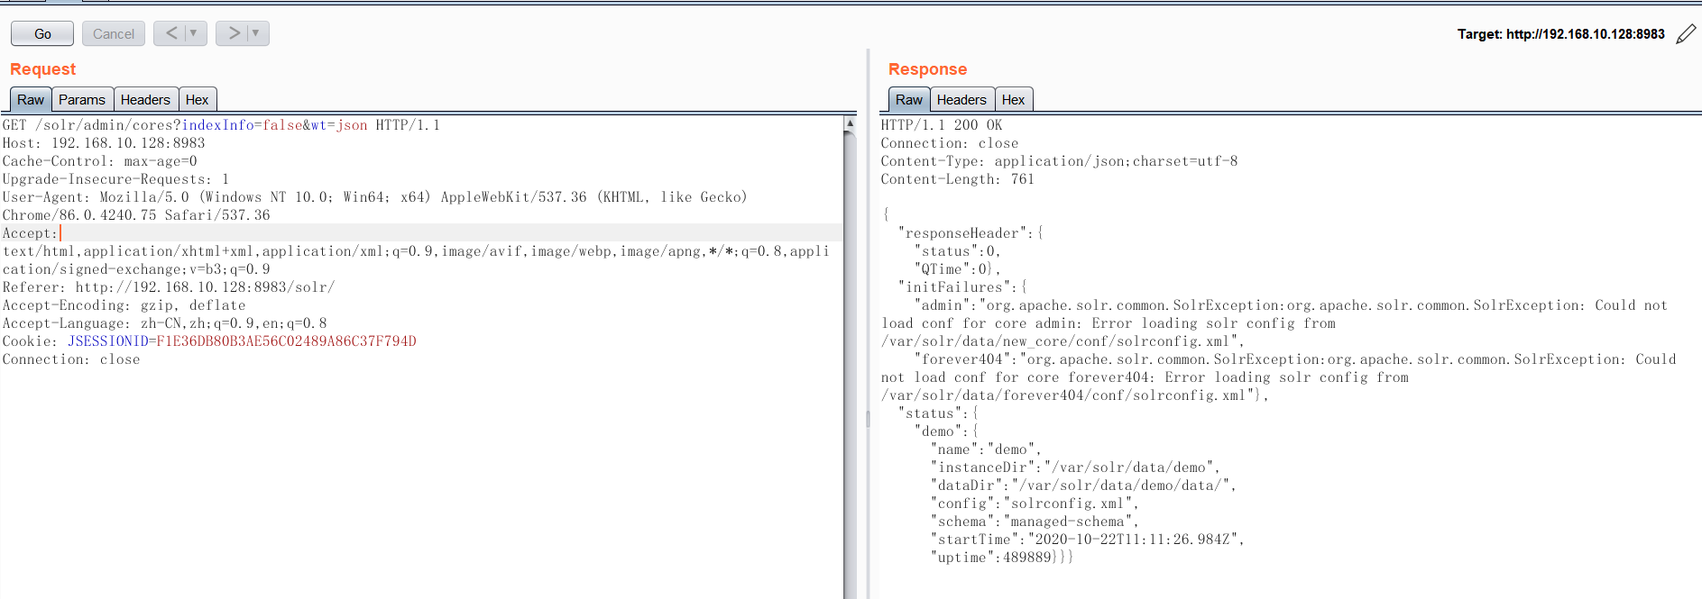Viewport: 1702px width, 599px height.
Task: Click the "config":"solrconfig.xml" line
Action: pyautogui.click(x=1035, y=504)
